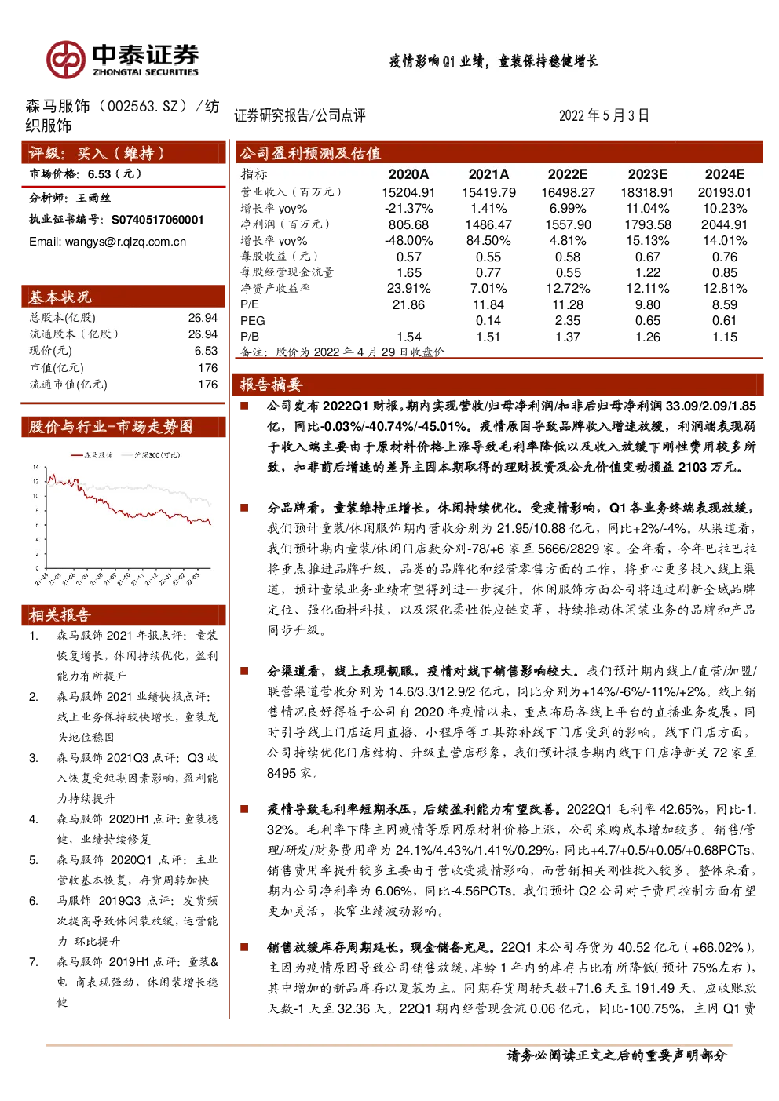779x1101 pixels.
Task: Click license number S0740517060001
Action: pos(157,220)
